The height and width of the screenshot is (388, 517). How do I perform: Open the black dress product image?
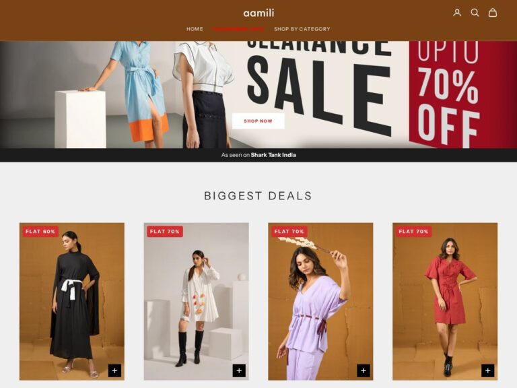pyautogui.click(x=72, y=301)
